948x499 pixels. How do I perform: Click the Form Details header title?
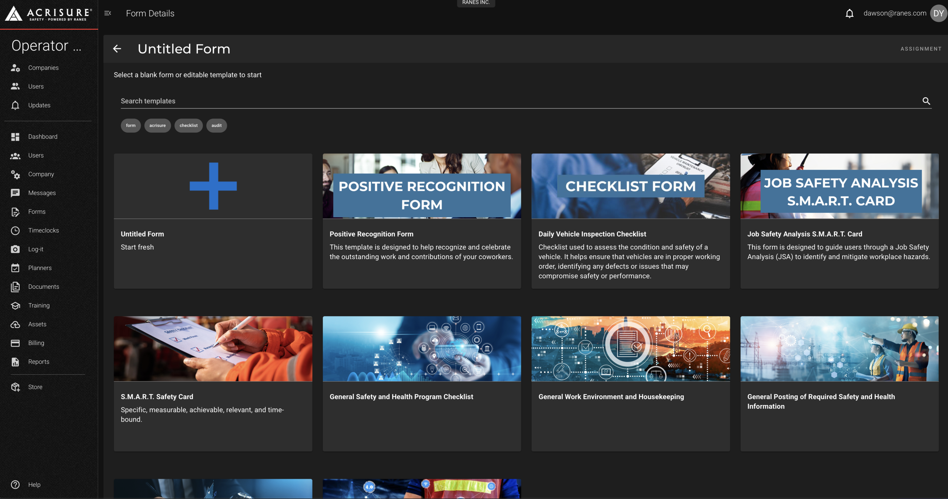[x=150, y=13]
